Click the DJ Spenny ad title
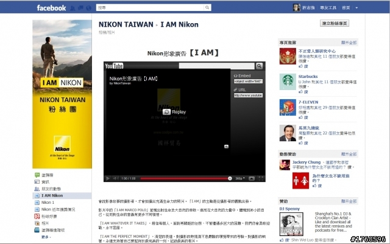 point(289,209)
